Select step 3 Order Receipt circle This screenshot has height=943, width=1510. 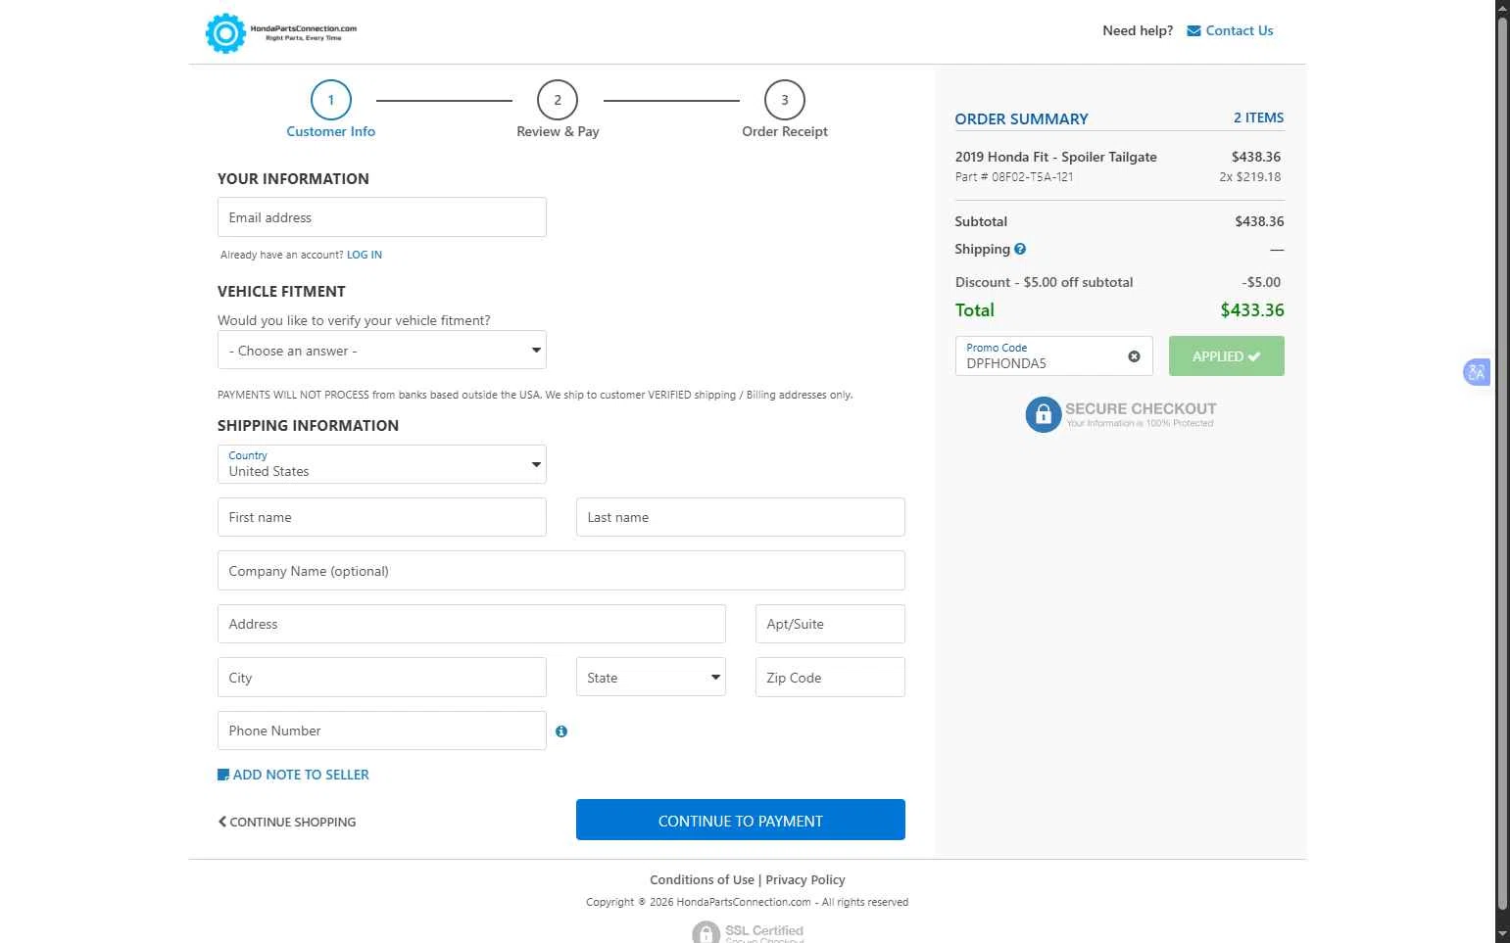click(785, 100)
